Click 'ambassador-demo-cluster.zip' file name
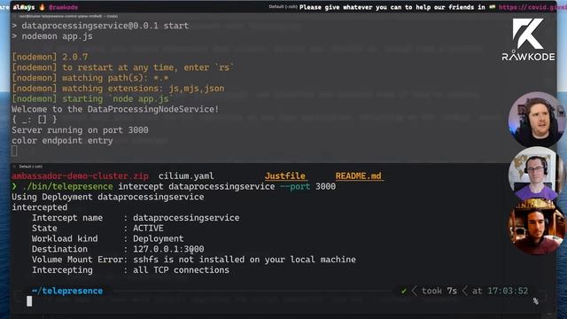 (x=80, y=176)
